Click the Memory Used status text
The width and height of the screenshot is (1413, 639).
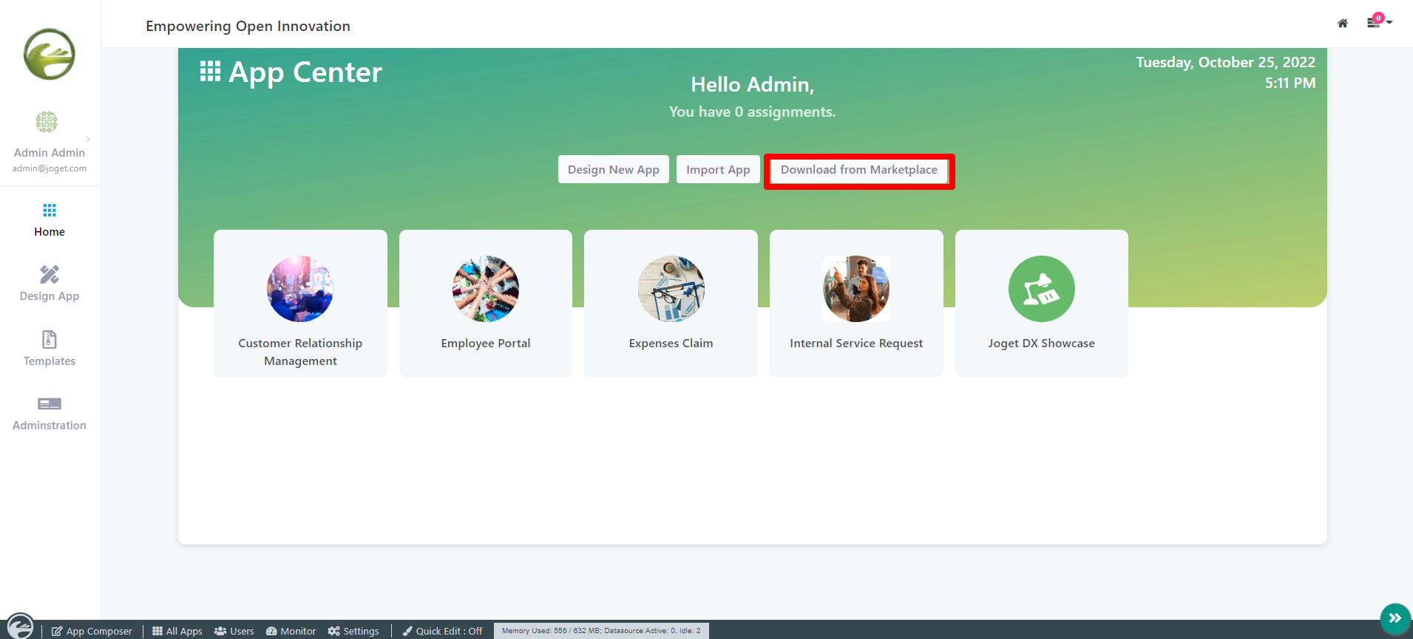click(601, 631)
